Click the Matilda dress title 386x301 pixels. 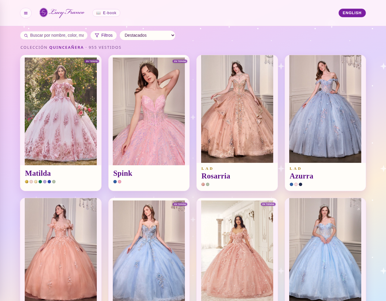point(38,173)
